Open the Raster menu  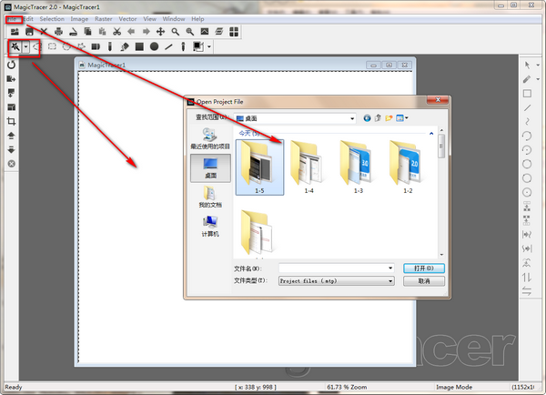tap(104, 19)
